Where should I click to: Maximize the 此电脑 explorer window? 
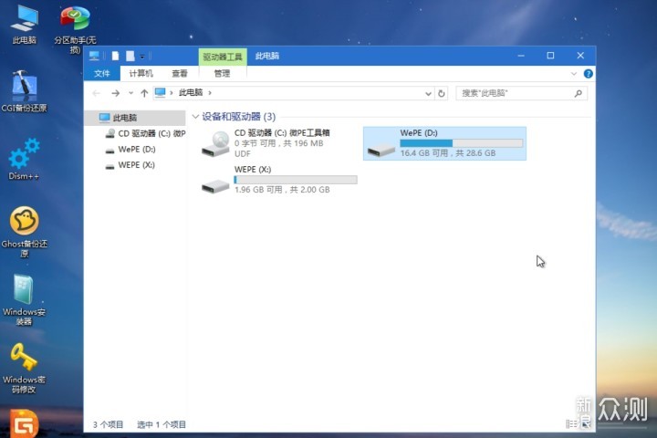[550, 56]
